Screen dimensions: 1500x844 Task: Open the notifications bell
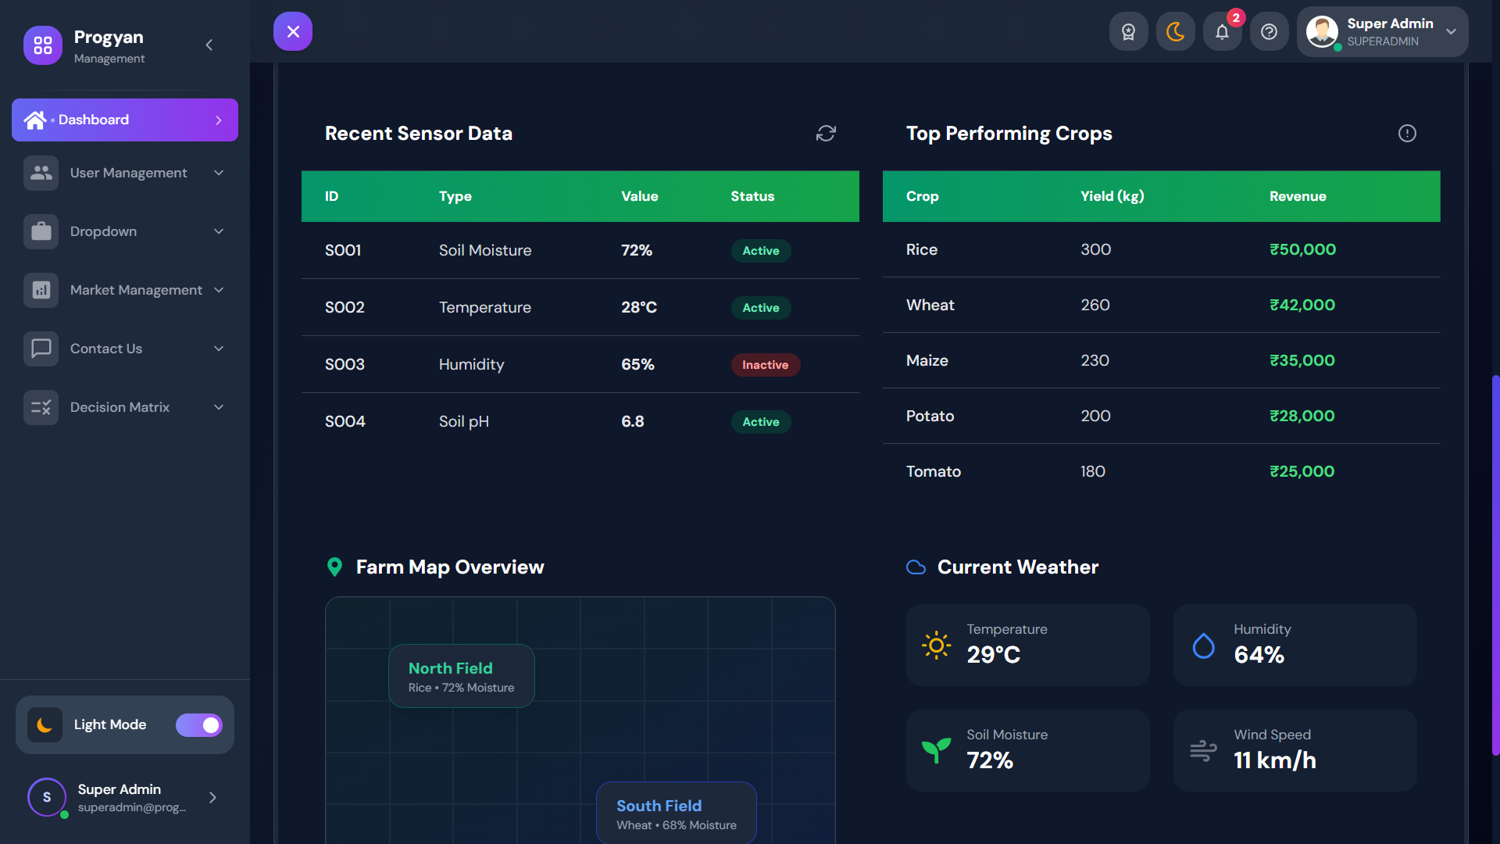pos(1222,32)
